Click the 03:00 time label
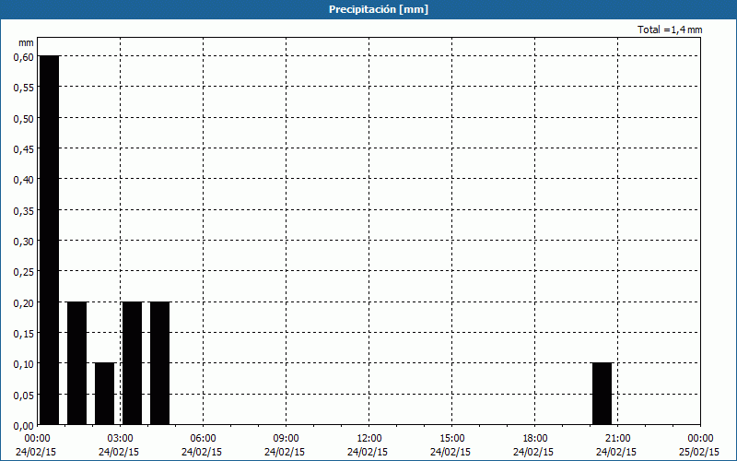 [x=121, y=439]
